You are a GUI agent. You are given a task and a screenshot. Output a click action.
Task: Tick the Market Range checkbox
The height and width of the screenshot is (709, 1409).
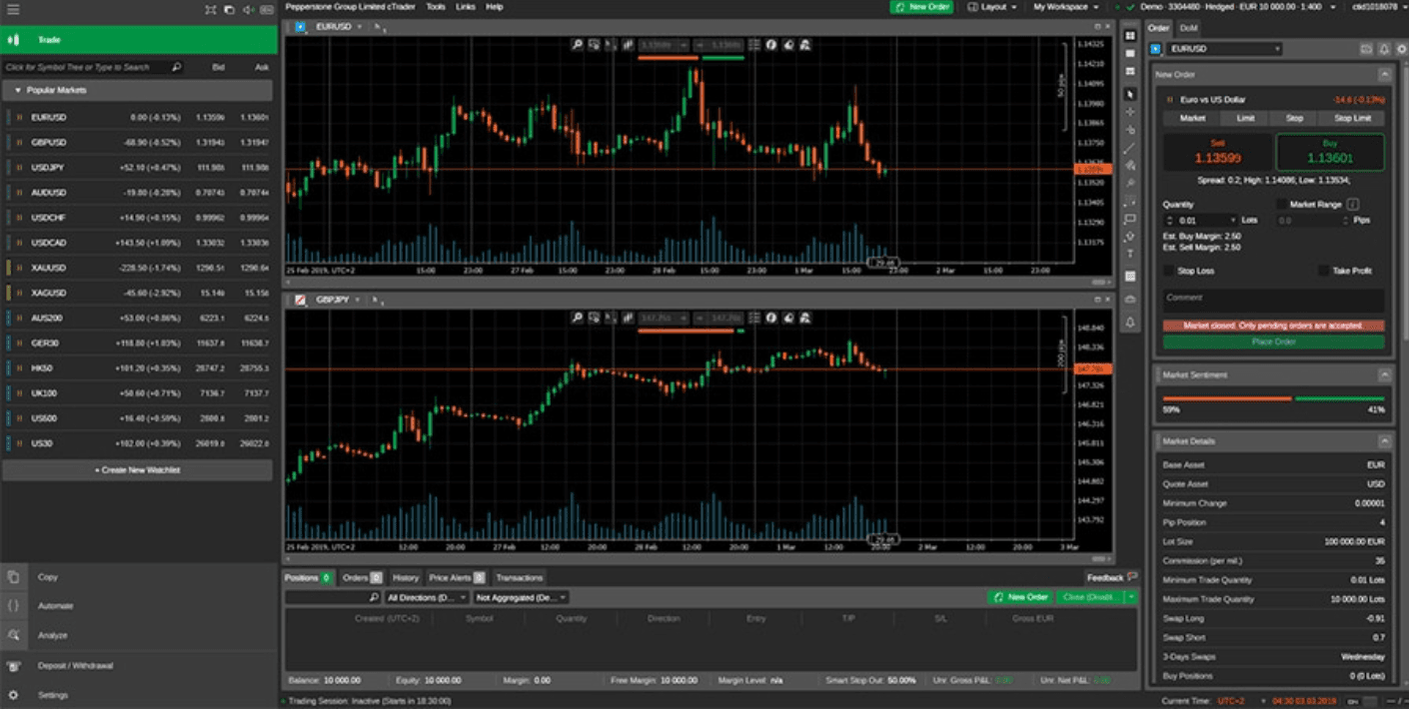(1281, 205)
